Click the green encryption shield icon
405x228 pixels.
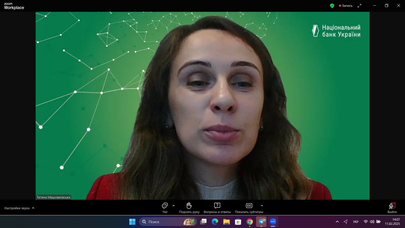coord(332,6)
